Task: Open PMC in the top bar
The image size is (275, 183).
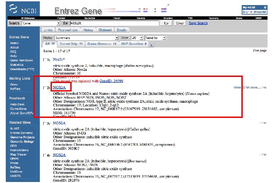Action: click(x=190, y=18)
